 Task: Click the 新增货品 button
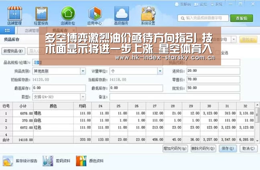tap(13, 51)
